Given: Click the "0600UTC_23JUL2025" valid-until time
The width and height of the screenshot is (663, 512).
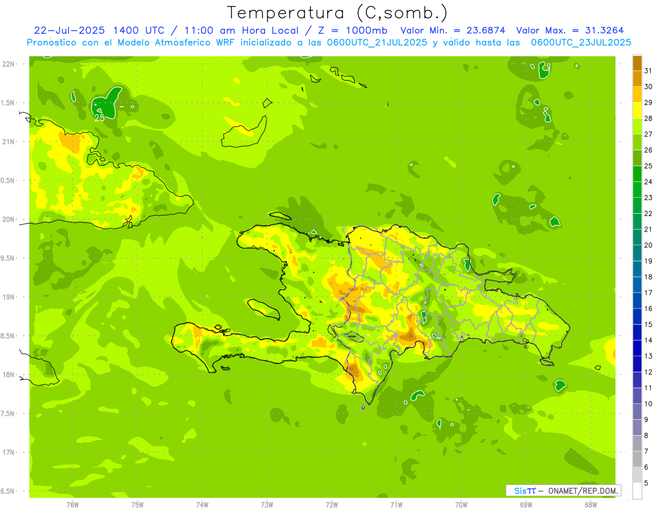Looking at the screenshot, I should 581,43.
